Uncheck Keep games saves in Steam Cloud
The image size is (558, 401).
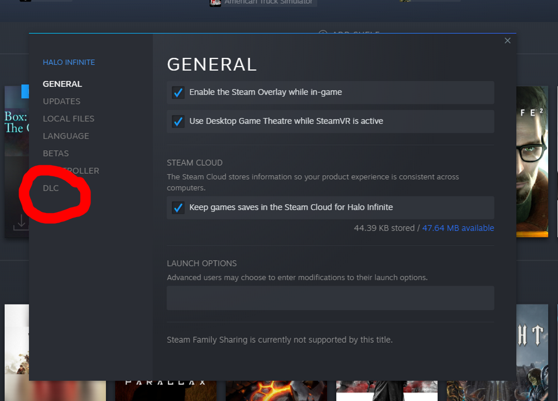click(178, 207)
